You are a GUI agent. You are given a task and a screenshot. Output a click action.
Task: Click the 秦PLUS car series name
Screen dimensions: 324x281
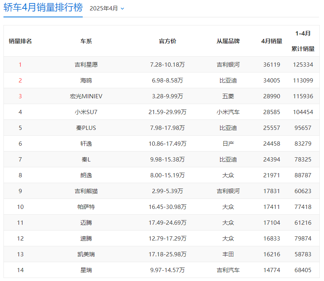click(86, 128)
